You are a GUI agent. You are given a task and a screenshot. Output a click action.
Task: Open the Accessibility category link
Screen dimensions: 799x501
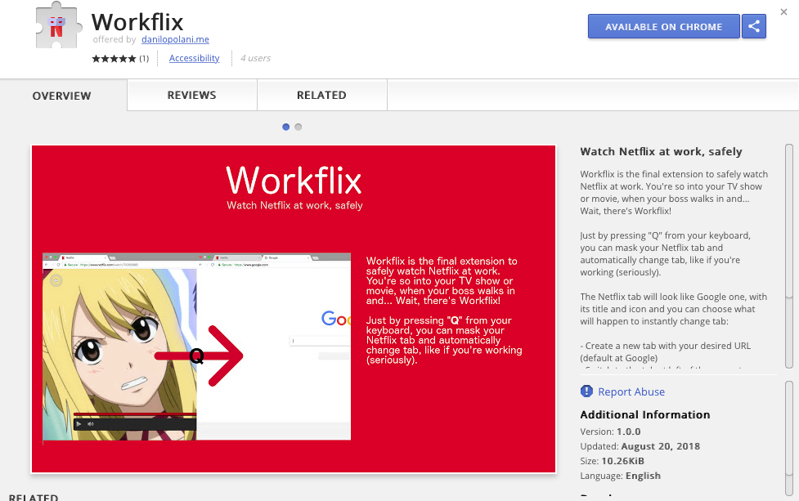194,58
